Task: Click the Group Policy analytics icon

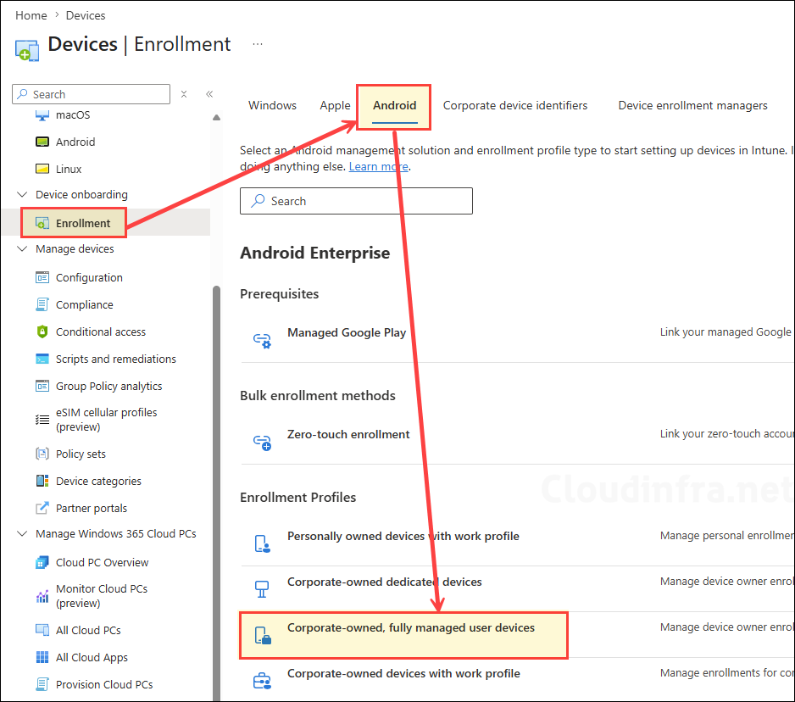Action: pyautogui.click(x=42, y=386)
